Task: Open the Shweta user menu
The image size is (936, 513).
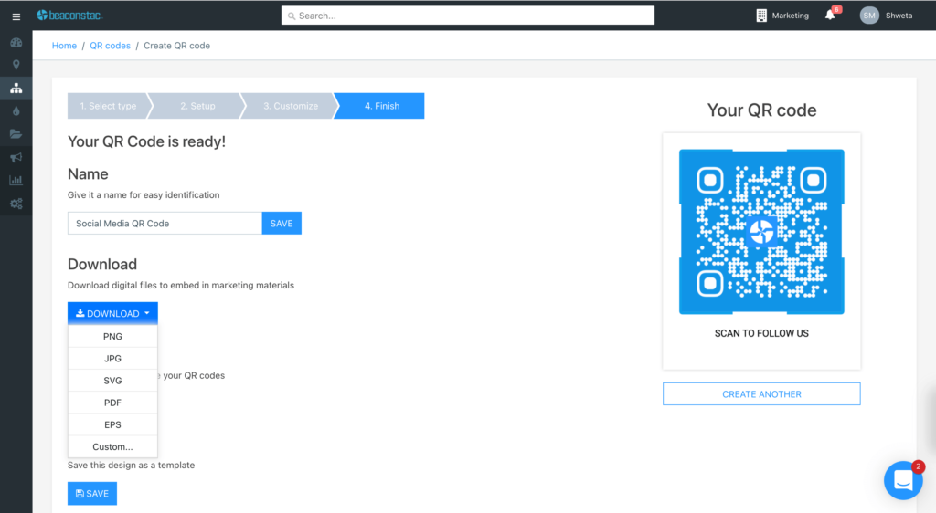Action: [899, 16]
